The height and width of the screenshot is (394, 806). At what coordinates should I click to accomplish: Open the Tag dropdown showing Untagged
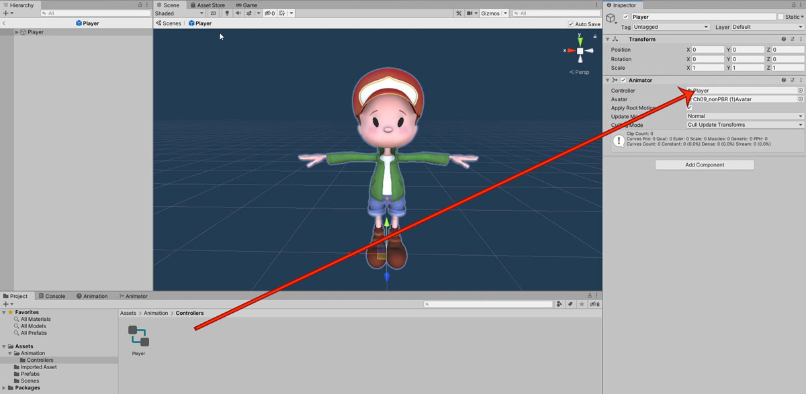670,27
